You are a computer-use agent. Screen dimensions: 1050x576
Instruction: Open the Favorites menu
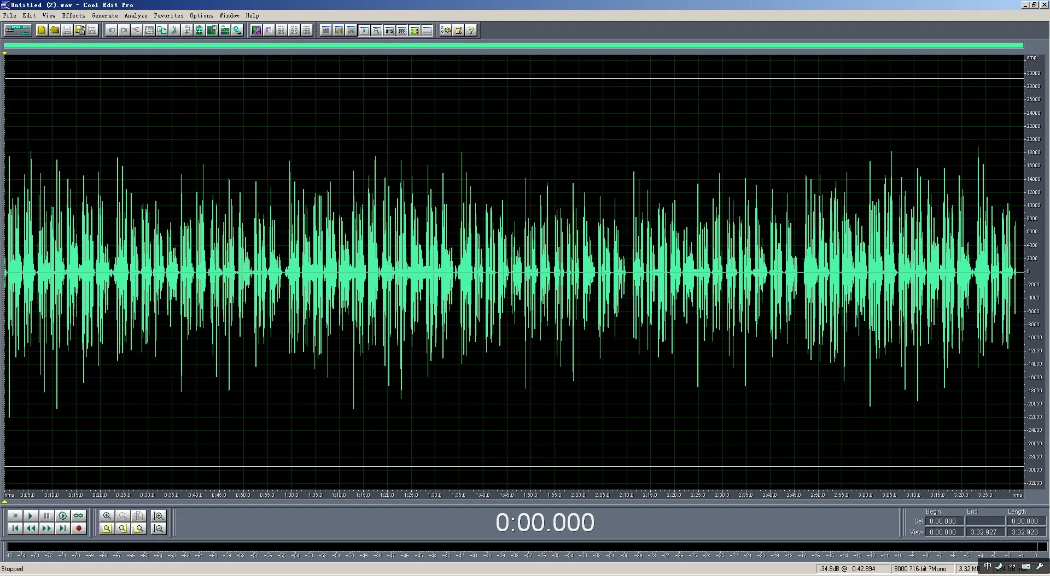coord(168,15)
